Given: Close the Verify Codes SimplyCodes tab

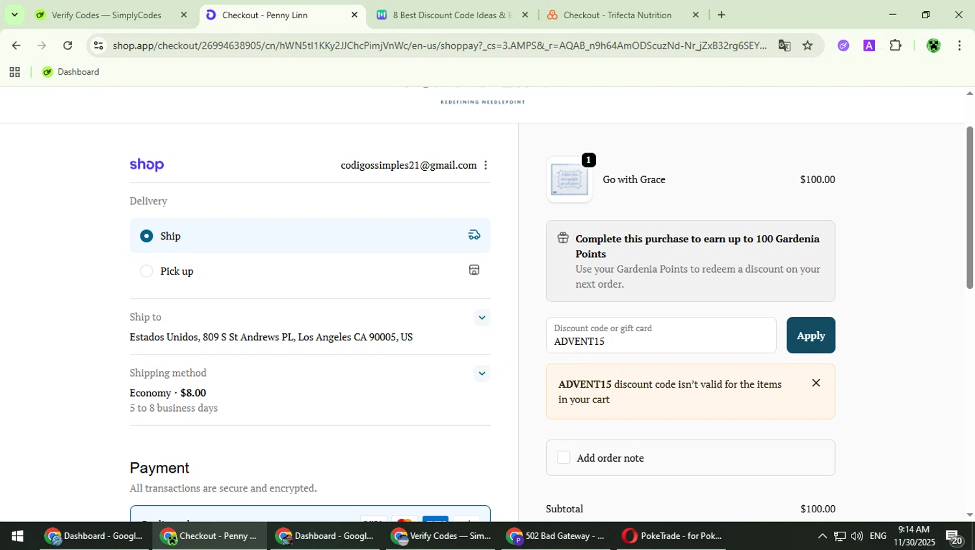Looking at the screenshot, I should pos(184,15).
